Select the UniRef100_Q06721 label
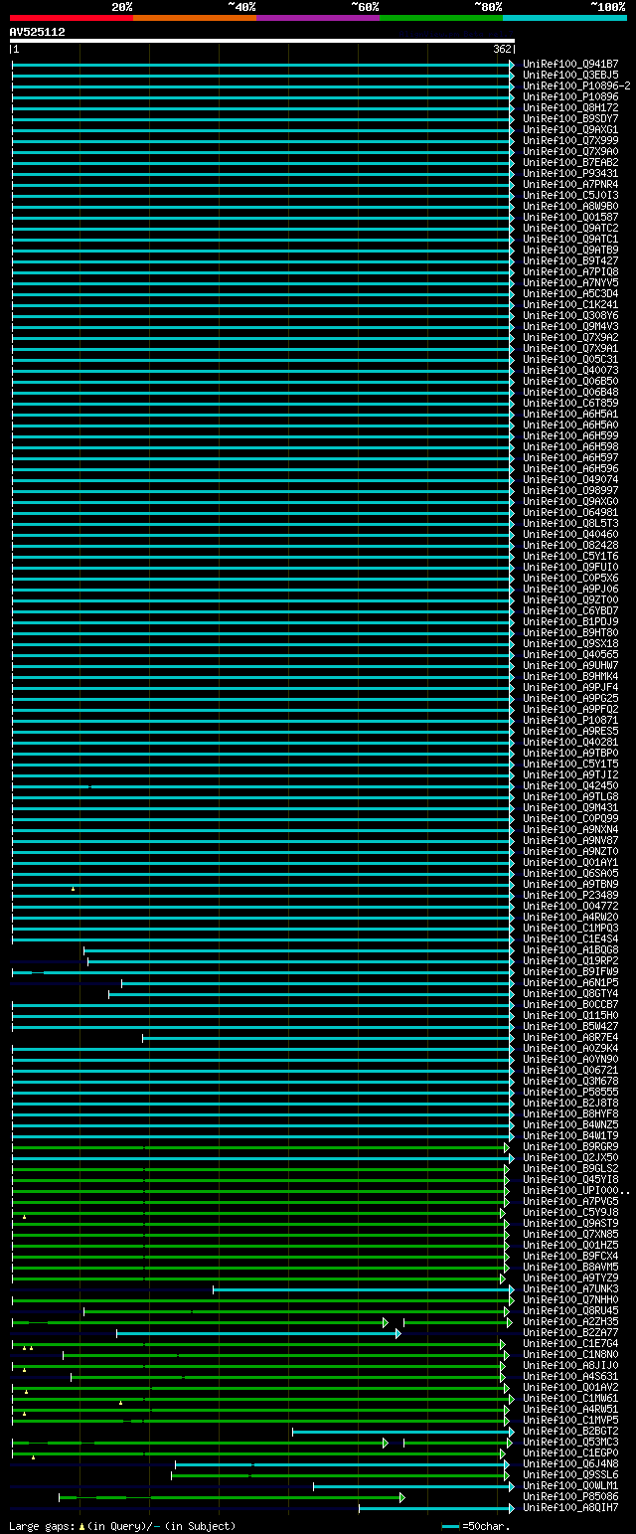Screen dimensions: 636x1534 tap(570, 1071)
